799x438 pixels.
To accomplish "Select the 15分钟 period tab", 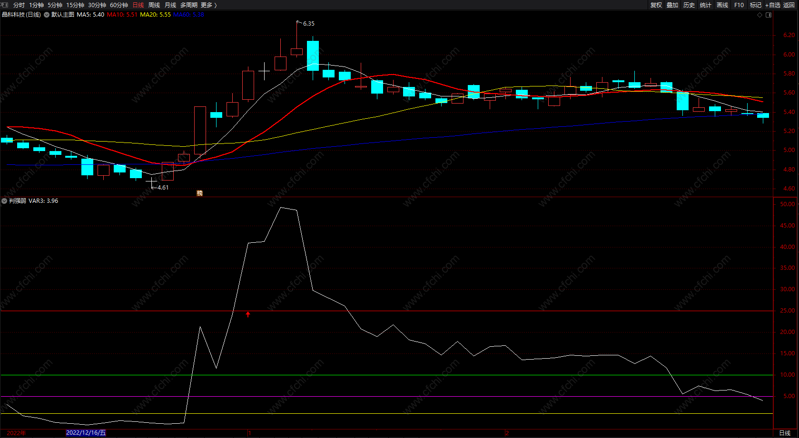I will pos(75,5).
